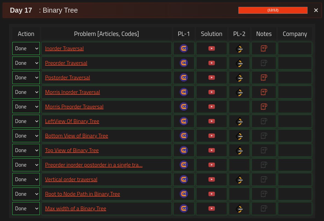Click the 12/12 progress bar
This screenshot has height=221, width=324.
(273, 10)
